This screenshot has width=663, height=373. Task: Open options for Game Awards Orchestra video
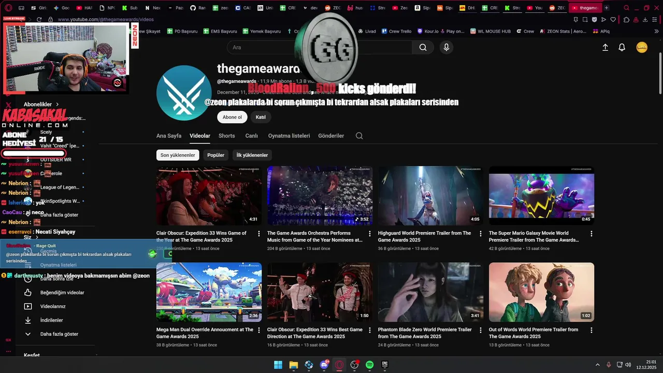pos(370,234)
